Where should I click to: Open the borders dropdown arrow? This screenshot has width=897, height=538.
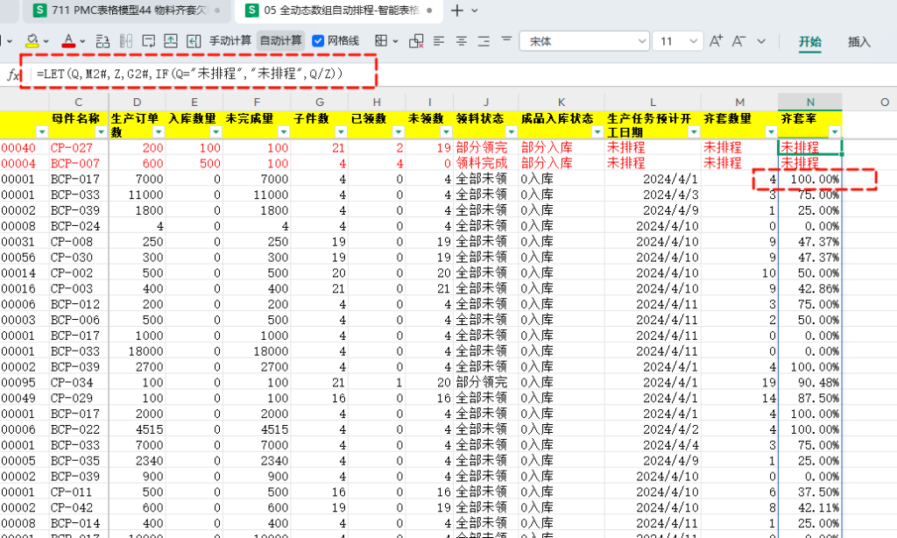point(395,41)
